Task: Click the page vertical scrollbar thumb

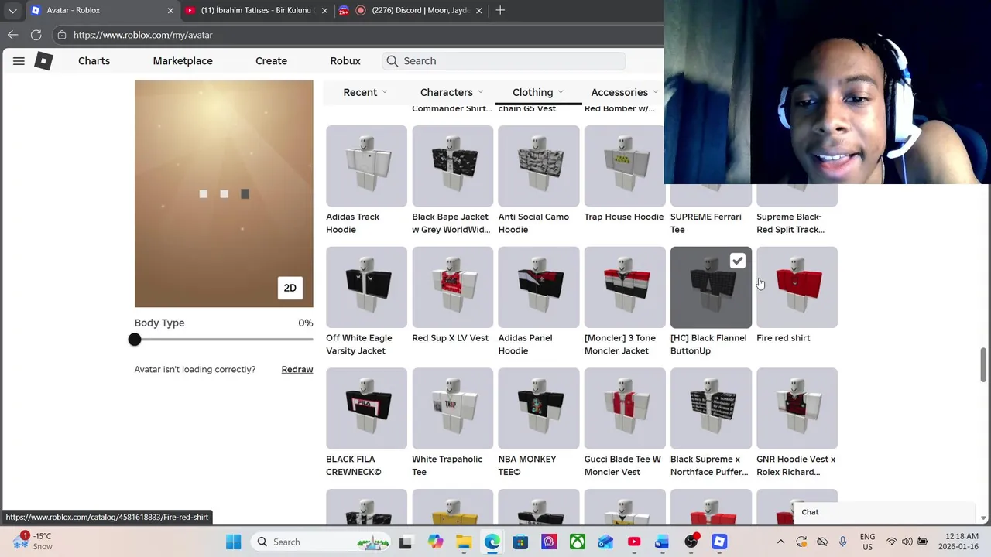Action: 983,364
